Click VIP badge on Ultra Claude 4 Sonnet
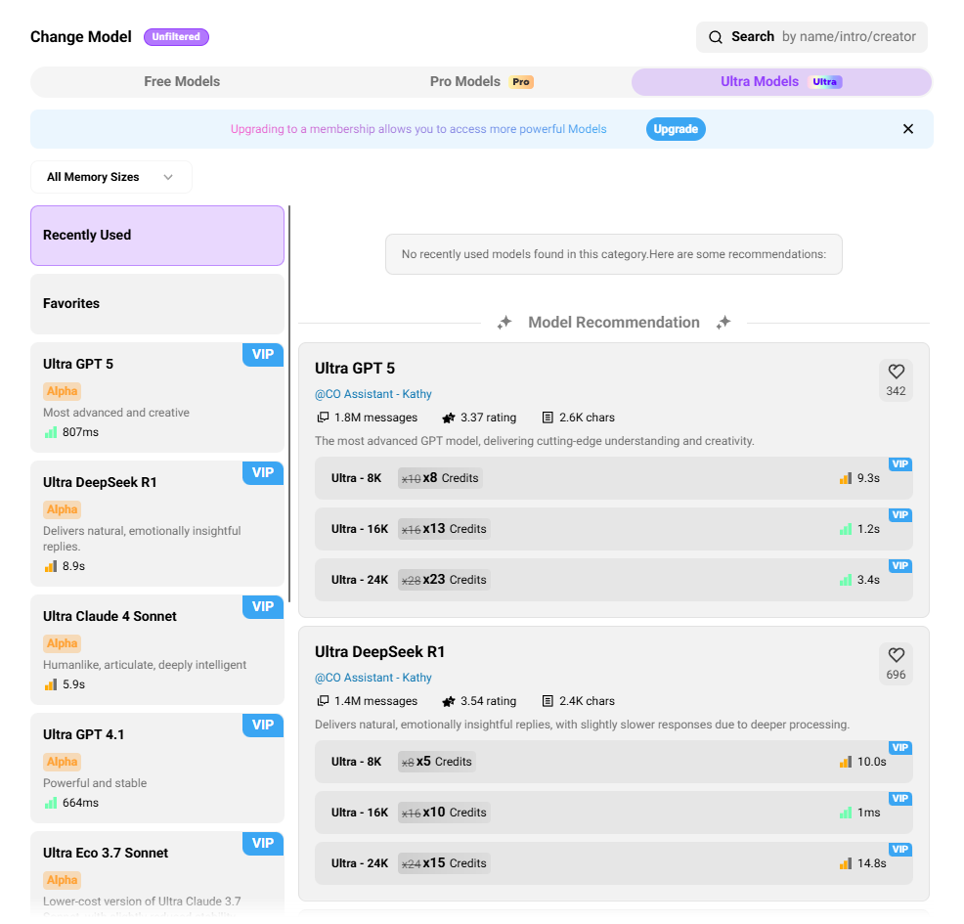This screenshot has width=964, height=924. tap(263, 607)
